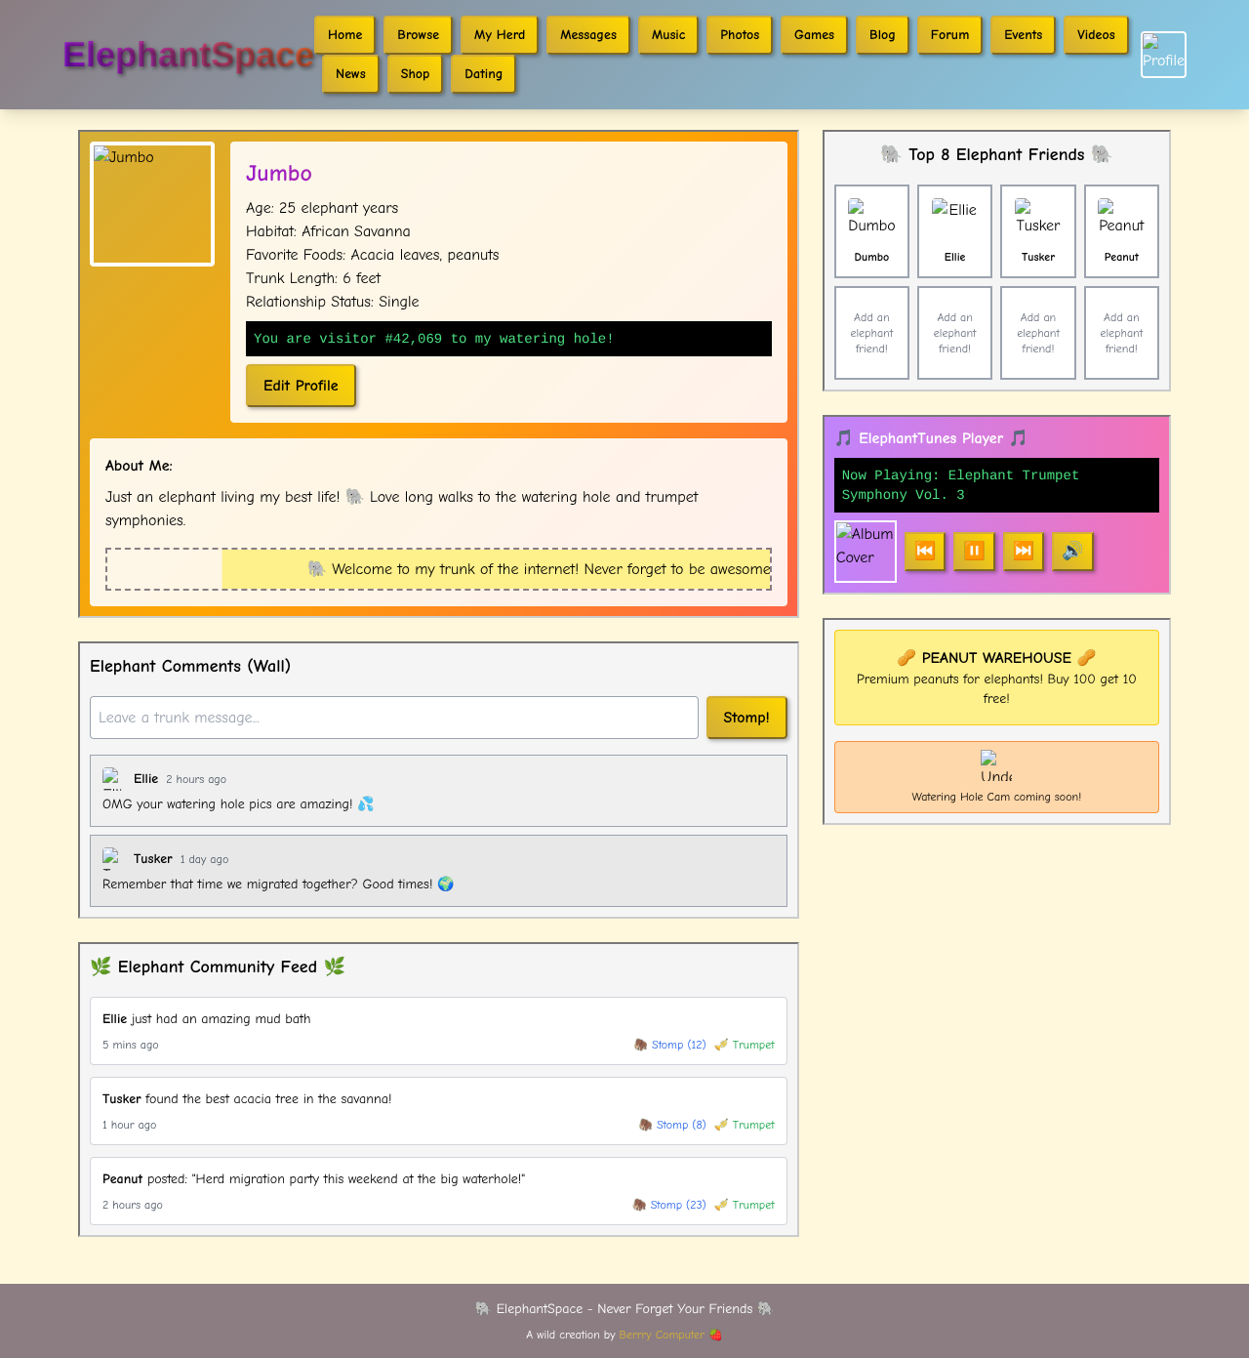
Task: Follow the Berrry Computer footer link
Action: click(x=661, y=1335)
